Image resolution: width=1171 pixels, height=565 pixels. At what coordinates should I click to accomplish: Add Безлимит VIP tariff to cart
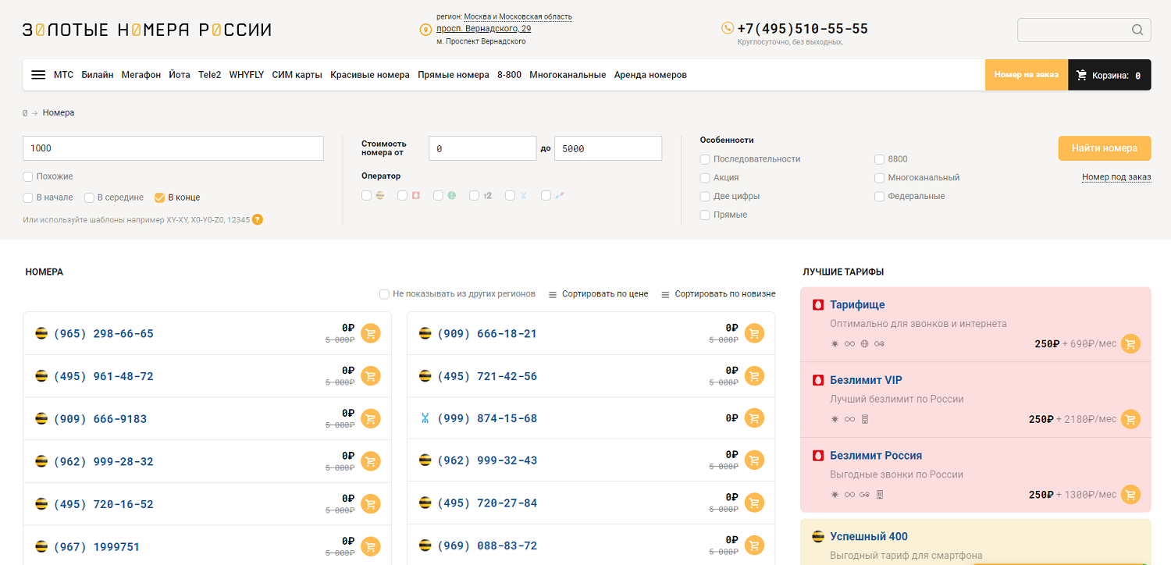[1130, 419]
